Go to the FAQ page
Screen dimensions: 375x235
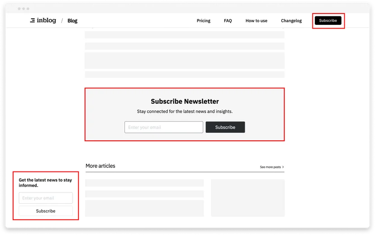[x=228, y=21]
